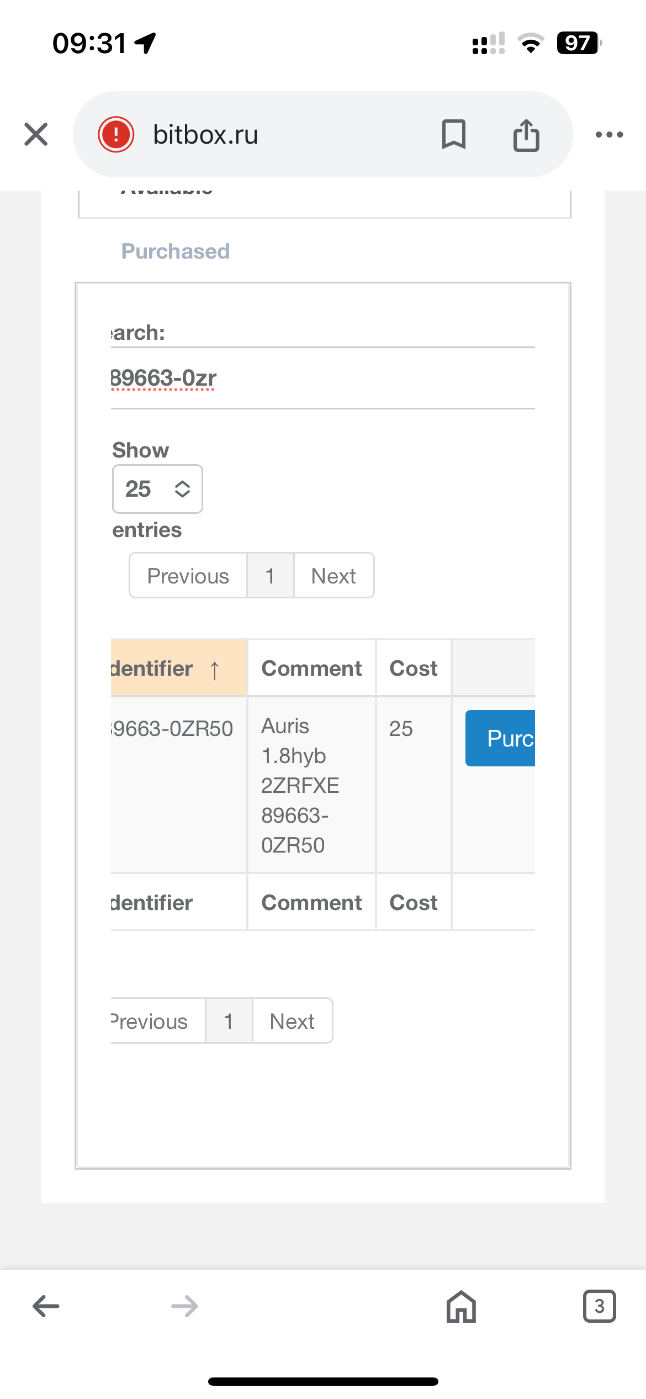Go forward using the forward arrow
The height and width of the screenshot is (1399, 646).
point(184,1306)
